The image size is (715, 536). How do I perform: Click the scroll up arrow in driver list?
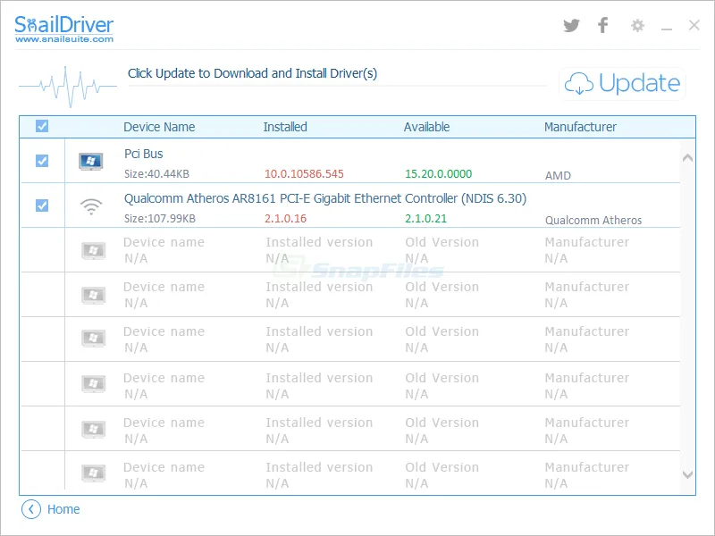[x=687, y=158]
